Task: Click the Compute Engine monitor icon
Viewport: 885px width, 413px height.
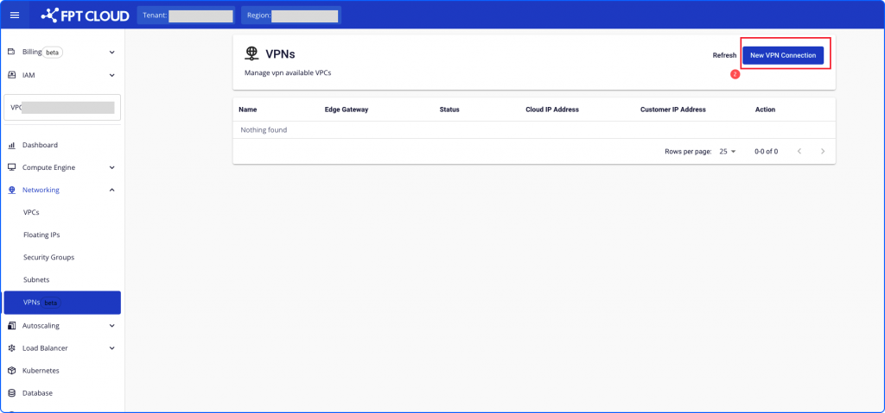Action: pos(11,167)
